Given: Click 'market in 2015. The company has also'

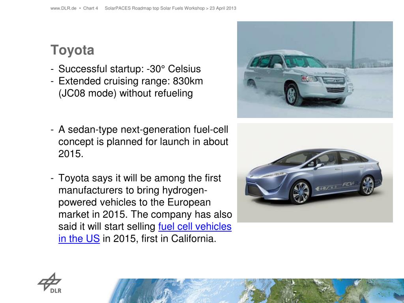Looking at the screenshot, I should [145, 214].
